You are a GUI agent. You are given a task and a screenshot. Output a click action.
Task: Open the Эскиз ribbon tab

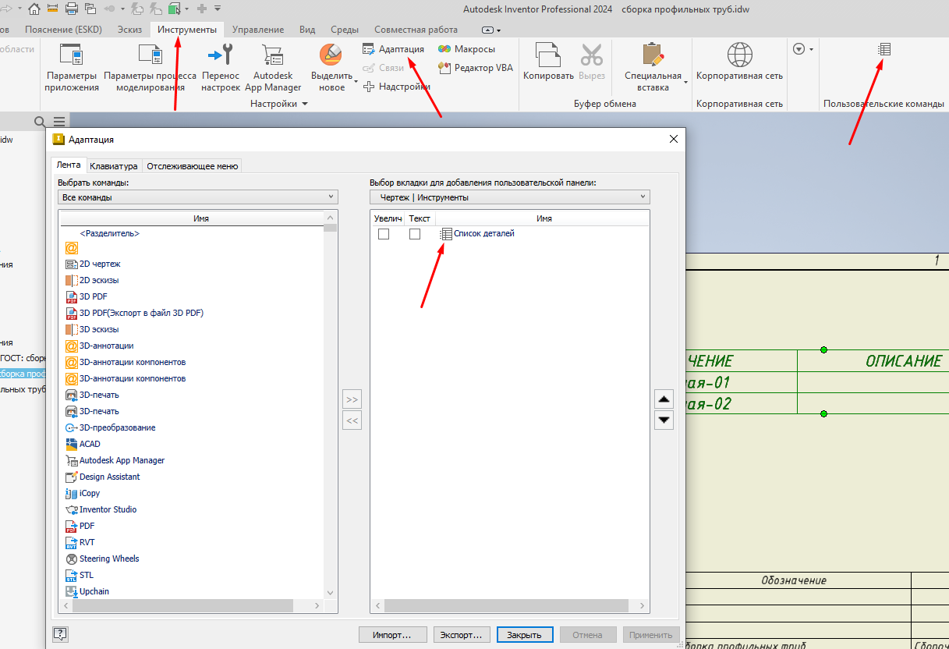[129, 30]
